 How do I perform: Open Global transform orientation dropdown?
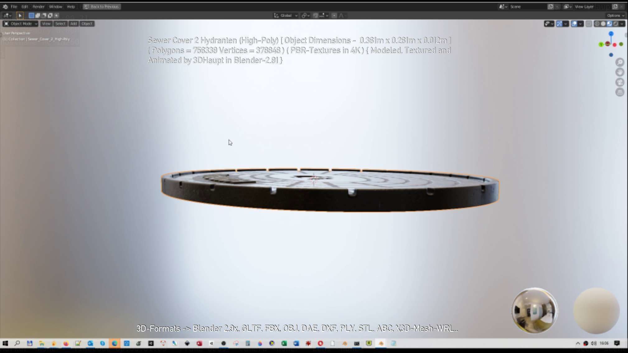click(286, 16)
